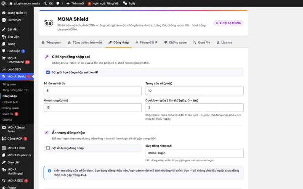Click the Giới hạn đăng nhập sai heading
The height and width of the screenshot is (189, 303).
tap(71, 57)
